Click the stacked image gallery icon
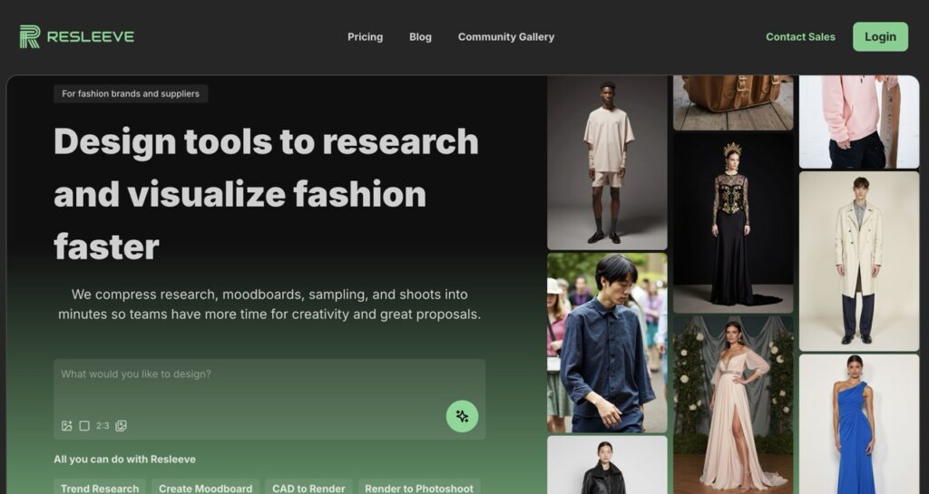This screenshot has height=494, width=929. point(121,425)
